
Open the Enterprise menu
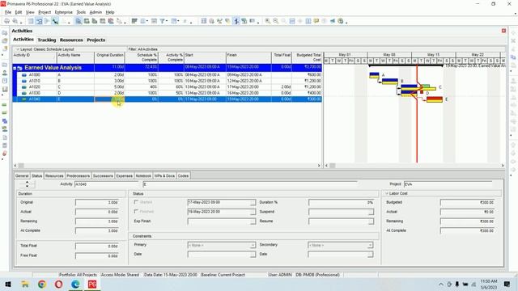(x=63, y=12)
